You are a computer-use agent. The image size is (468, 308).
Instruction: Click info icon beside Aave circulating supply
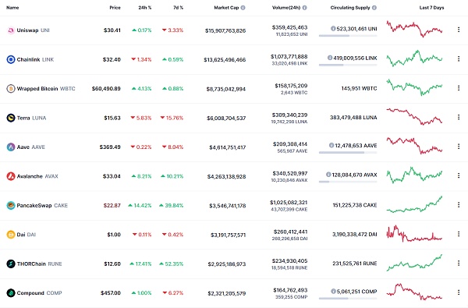[331, 145]
